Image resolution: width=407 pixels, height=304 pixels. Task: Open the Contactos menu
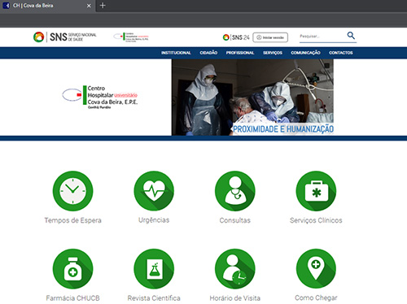(x=341, y=53)
